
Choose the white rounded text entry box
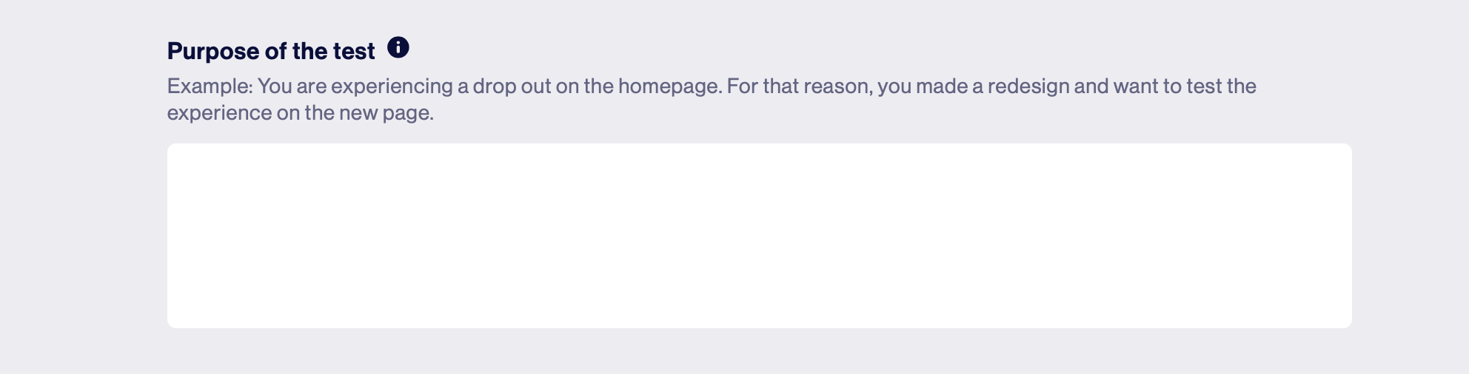(759, 236)
